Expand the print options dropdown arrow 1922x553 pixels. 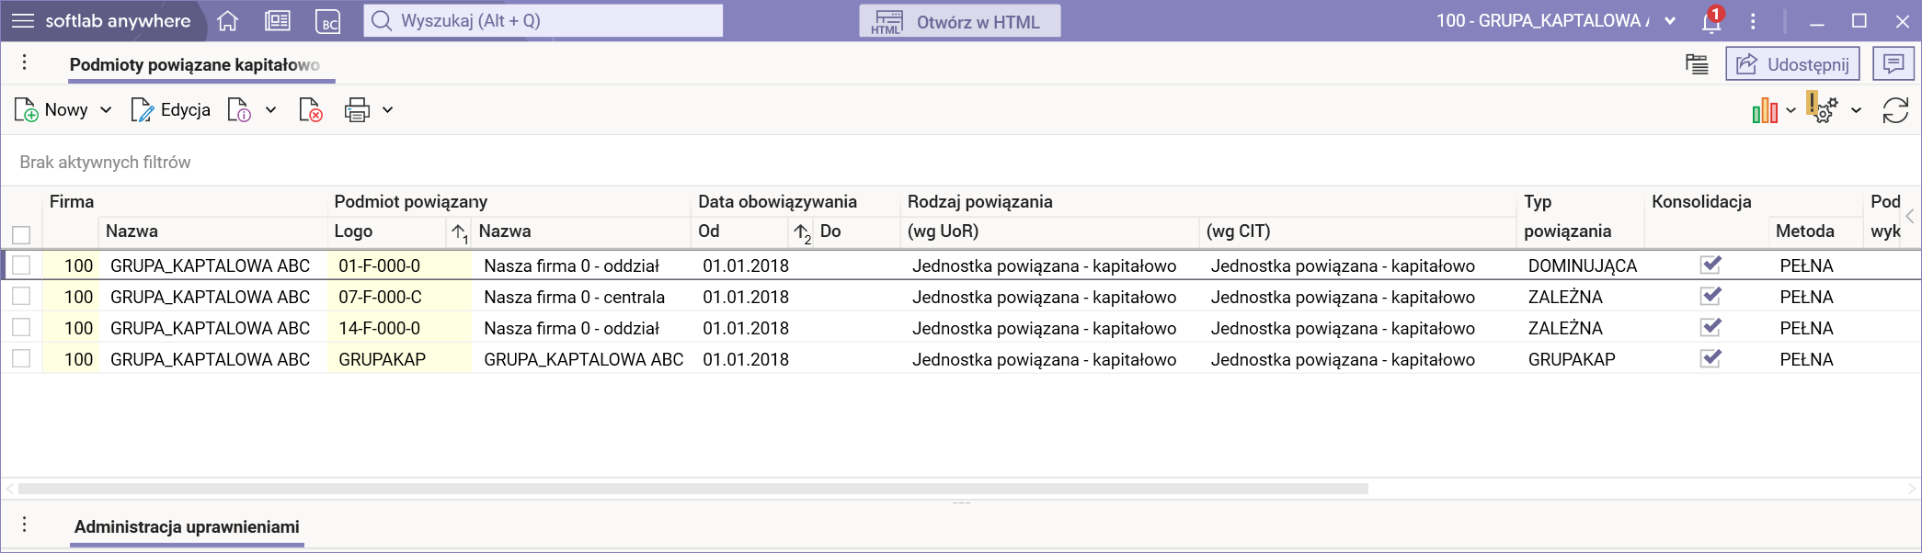[388, 110]
